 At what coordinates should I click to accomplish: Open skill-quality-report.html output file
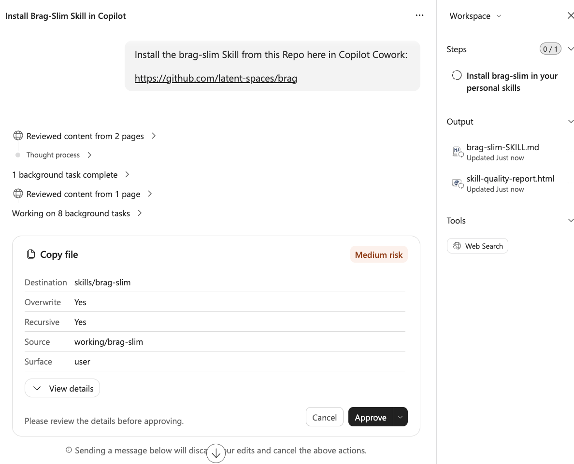tap(510, 179)
